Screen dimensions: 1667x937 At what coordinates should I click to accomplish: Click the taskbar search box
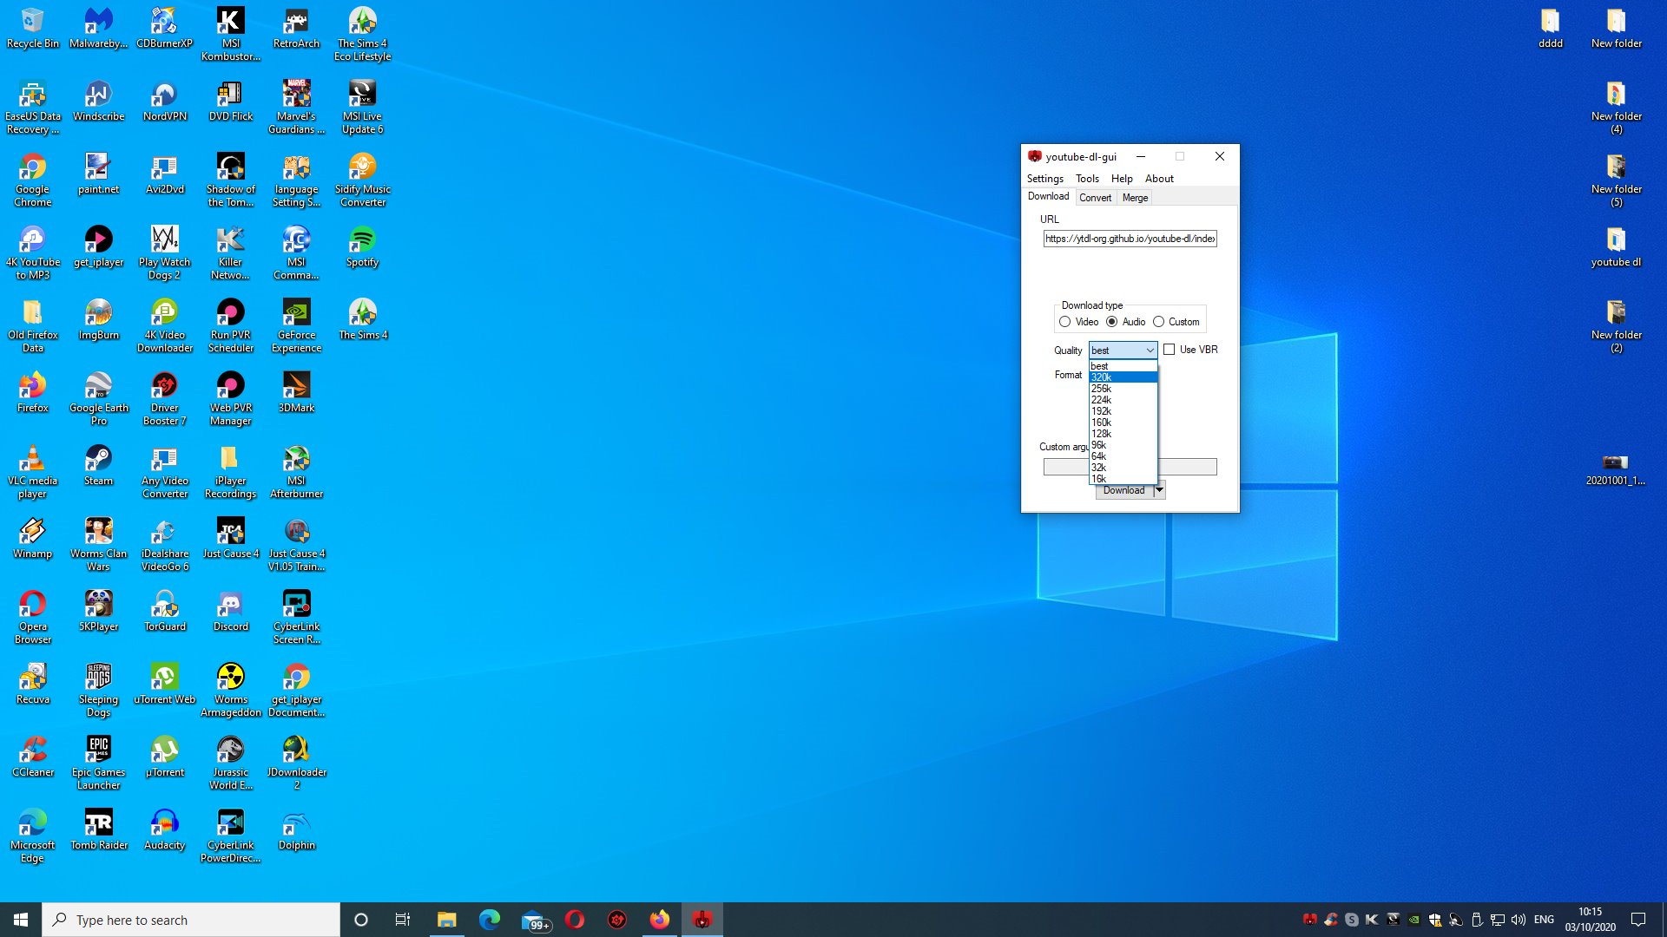click(191, 920)
